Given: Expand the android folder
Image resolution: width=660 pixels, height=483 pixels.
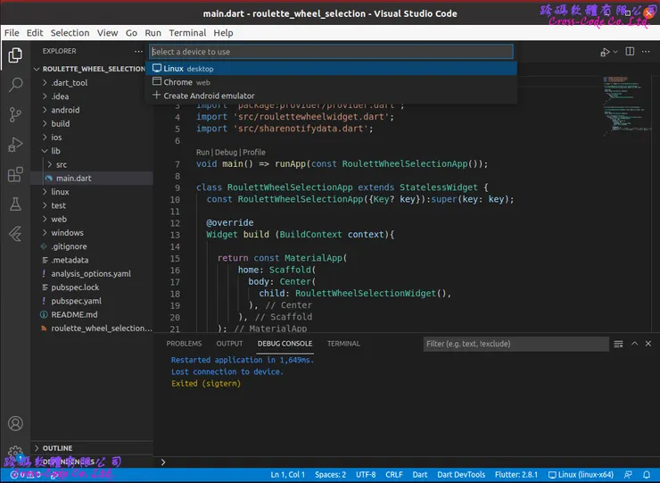Looking at the screenshot, I should (x=64, y=111).
